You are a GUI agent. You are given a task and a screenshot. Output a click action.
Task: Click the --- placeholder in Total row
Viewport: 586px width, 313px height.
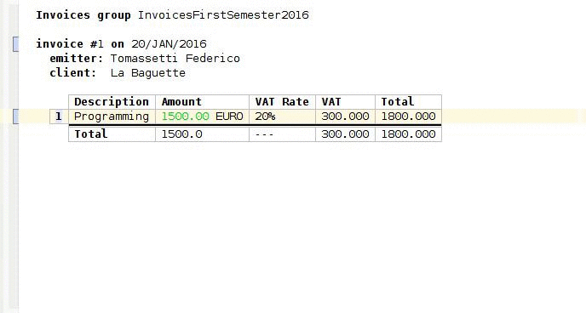[x=264, y=134]
